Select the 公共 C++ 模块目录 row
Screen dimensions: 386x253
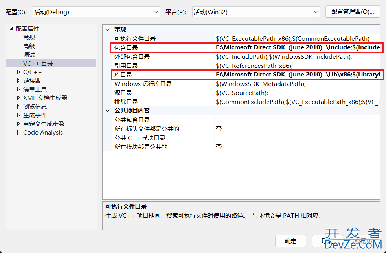click(246, 138)
